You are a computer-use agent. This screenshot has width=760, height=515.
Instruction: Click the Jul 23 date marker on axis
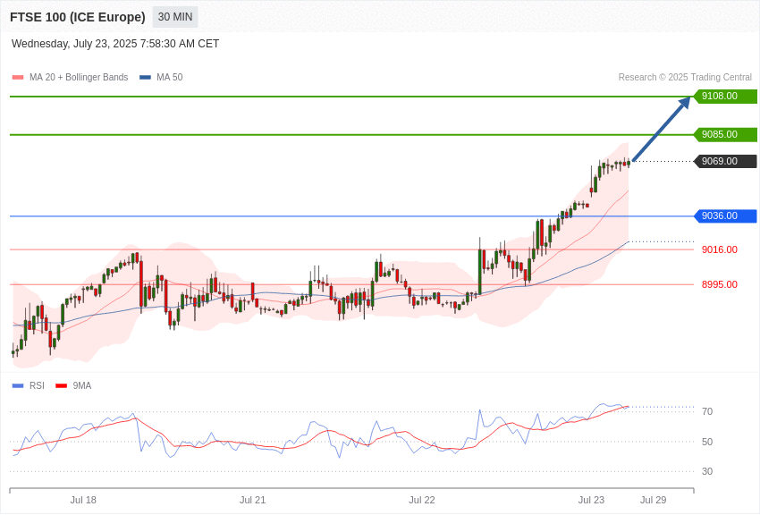[x=591, y=500]
